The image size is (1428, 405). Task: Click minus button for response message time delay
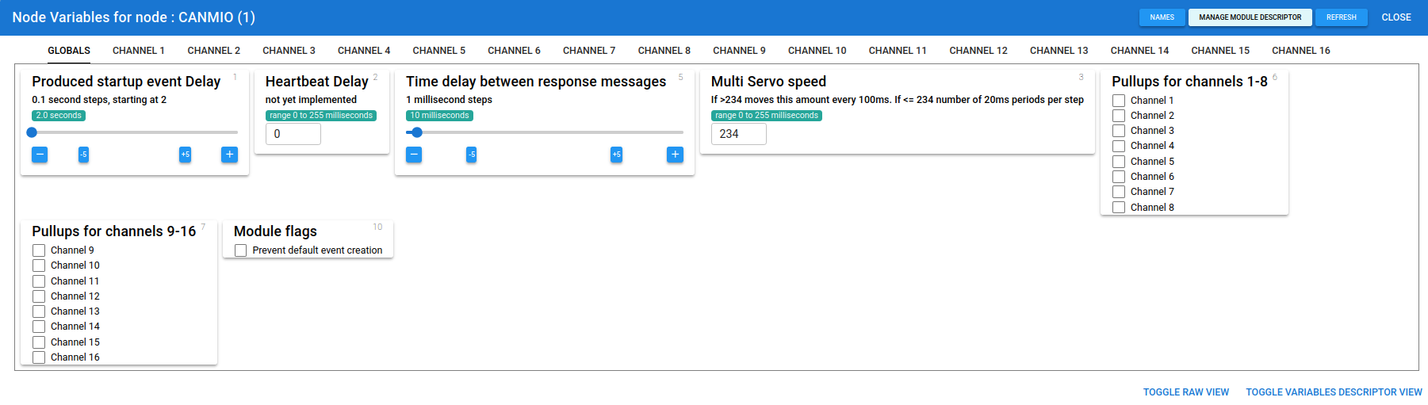pyautogui.click(x=414, y=155)
